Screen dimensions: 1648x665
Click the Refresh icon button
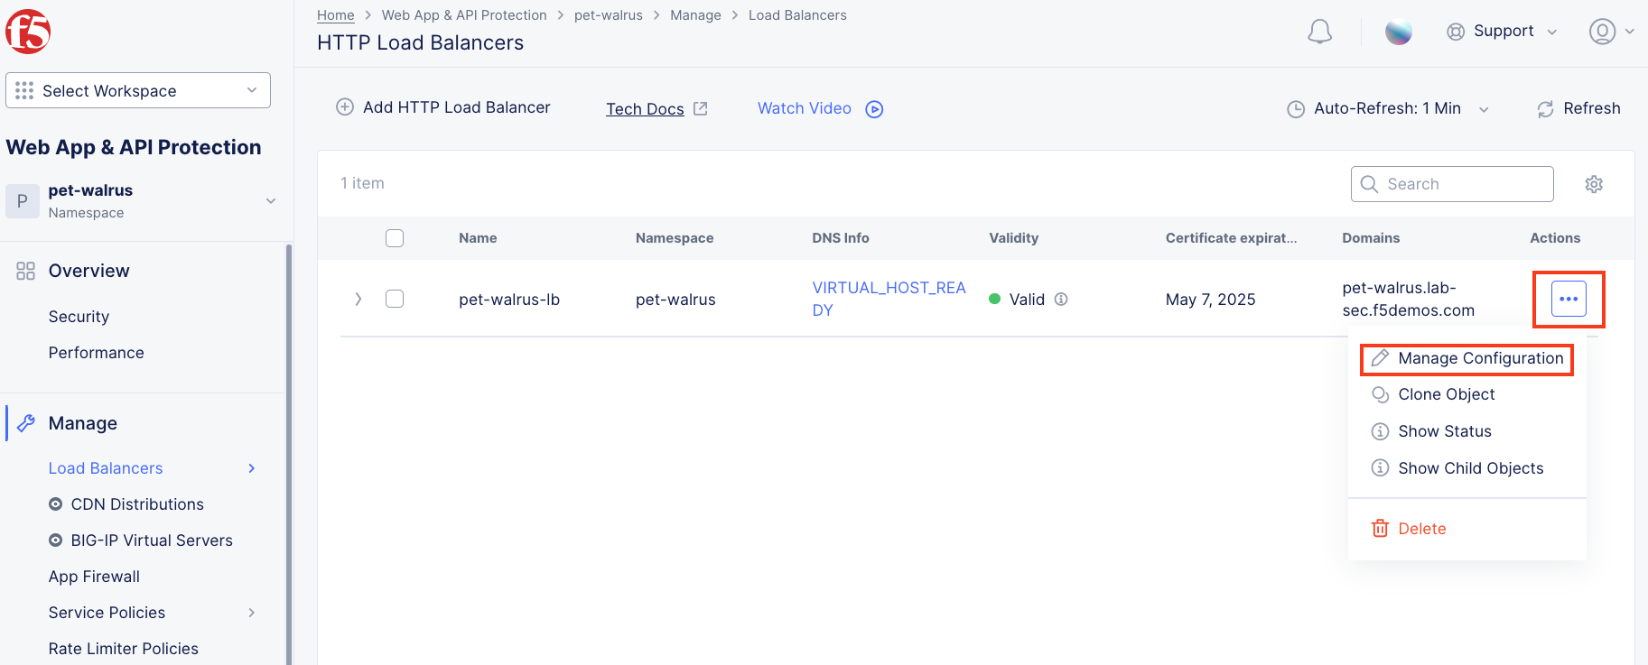1578,108
